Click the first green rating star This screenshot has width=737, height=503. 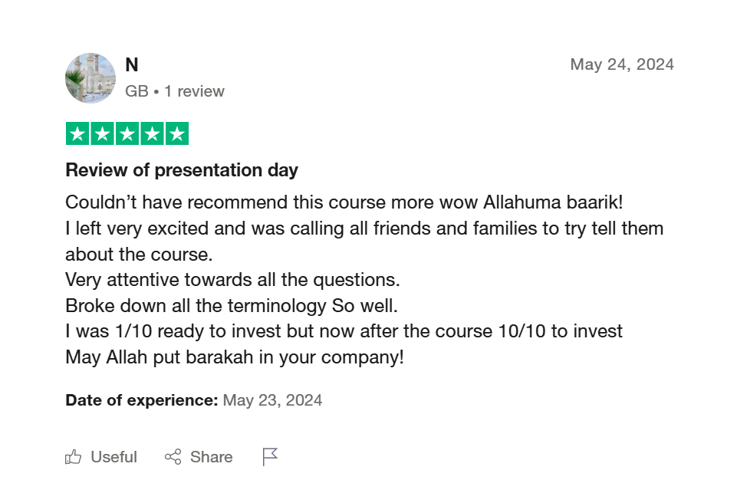(x=77, y=134)
